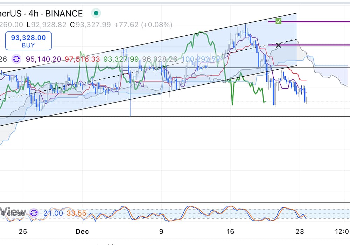Click the Dec label on time axis

82,231
